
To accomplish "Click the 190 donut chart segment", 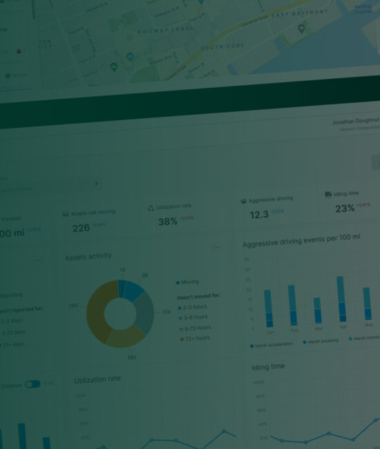I will point(126,337).
